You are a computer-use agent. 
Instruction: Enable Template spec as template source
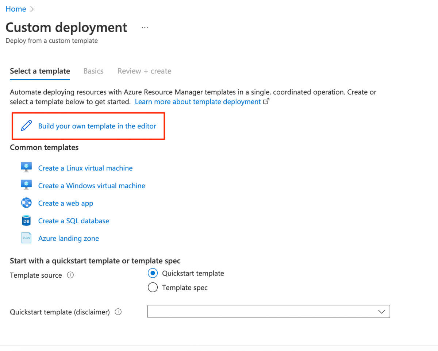pyautogui.click(x=153, y=288)
